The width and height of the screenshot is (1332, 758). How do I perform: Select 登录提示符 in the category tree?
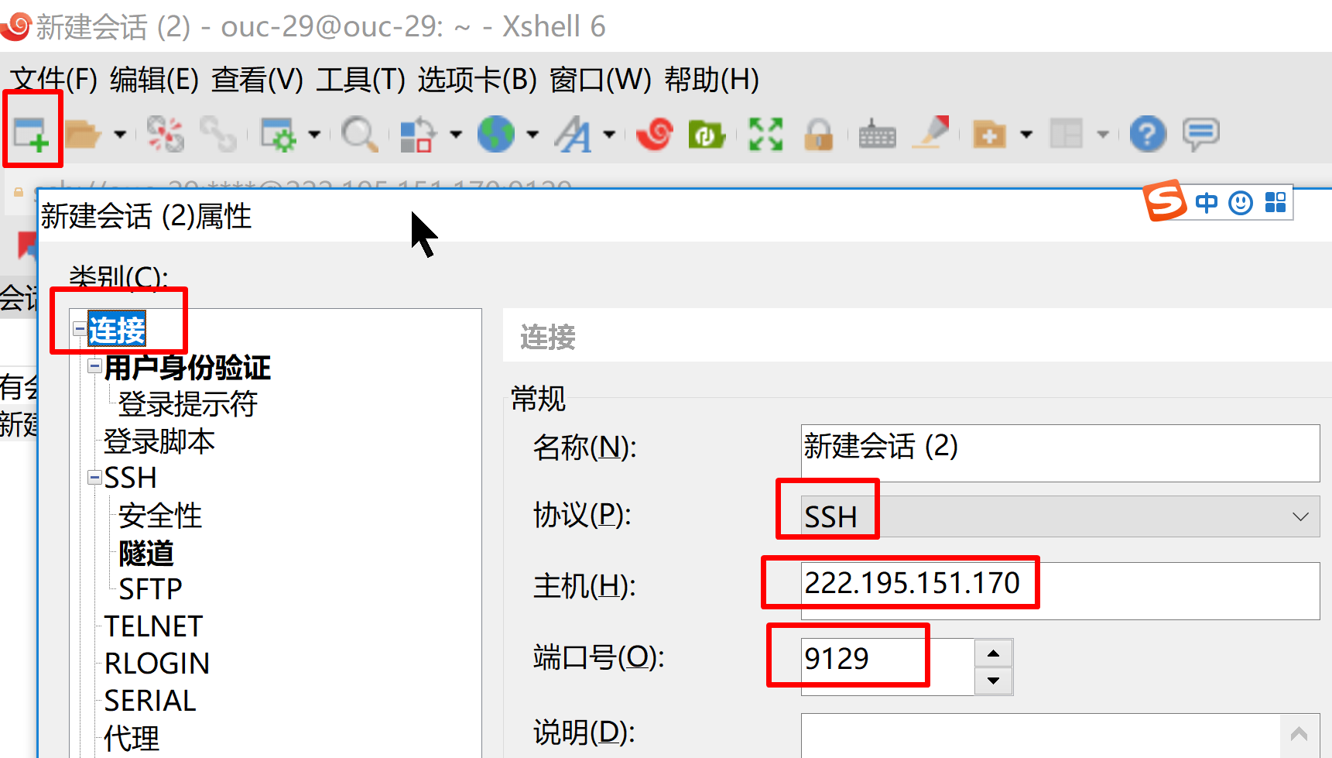pos(188,404)
